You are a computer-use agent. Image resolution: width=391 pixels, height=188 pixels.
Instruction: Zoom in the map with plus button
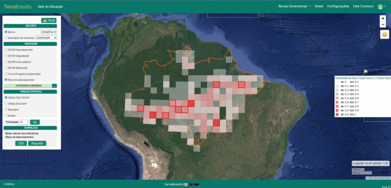pos(383,19)
